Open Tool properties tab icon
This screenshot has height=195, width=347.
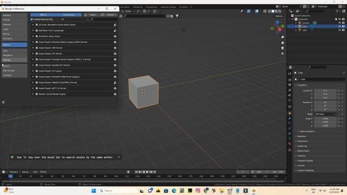[290, 74]
